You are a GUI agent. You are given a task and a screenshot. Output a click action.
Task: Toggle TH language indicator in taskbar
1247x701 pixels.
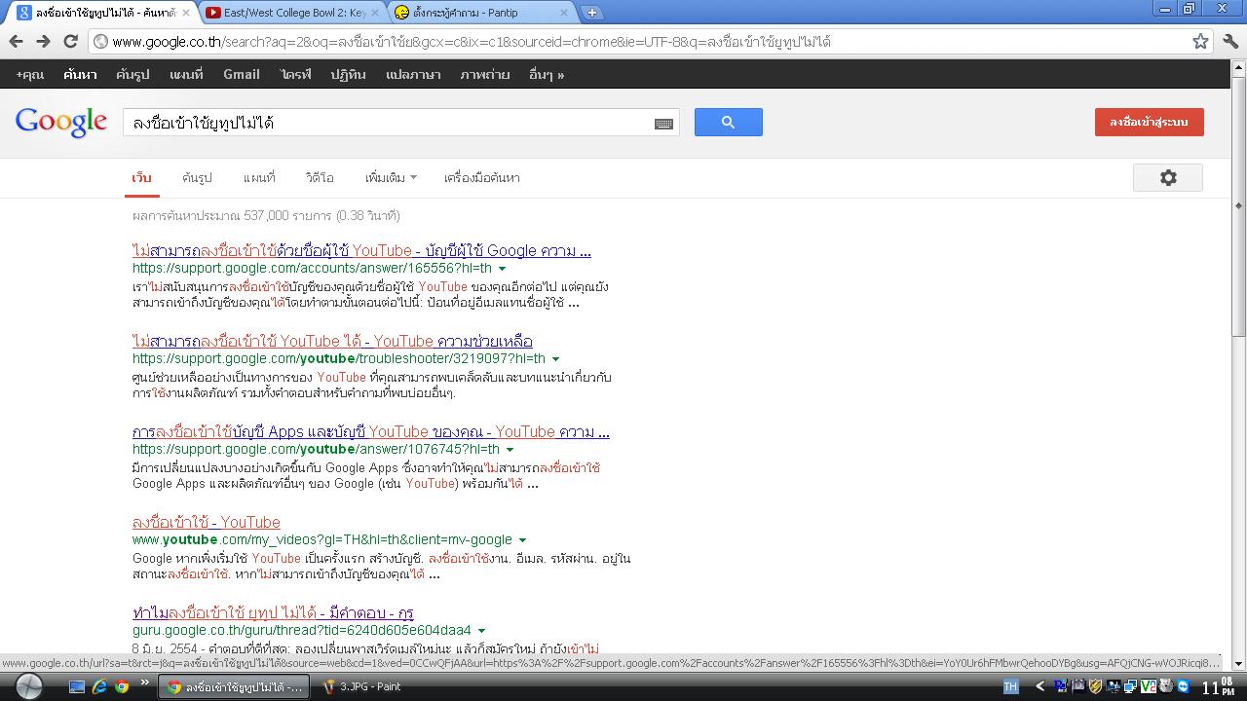(1010, 686)
